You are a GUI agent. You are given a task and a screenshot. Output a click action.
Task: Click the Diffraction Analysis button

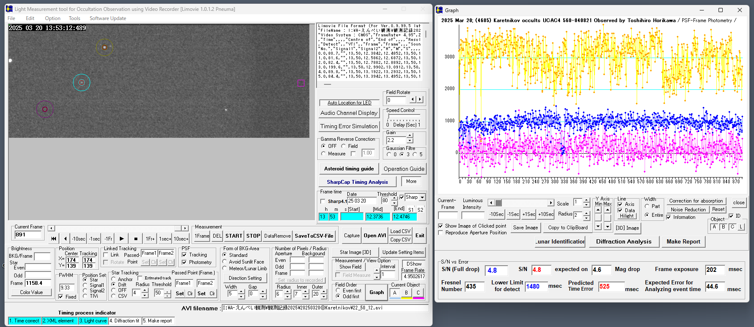click(623, 242)
